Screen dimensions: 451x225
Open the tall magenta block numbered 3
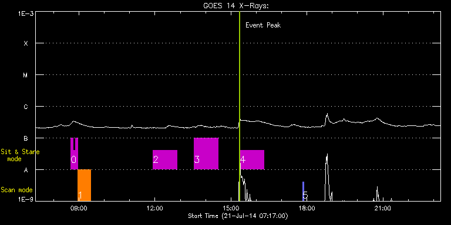pos(206,154)
